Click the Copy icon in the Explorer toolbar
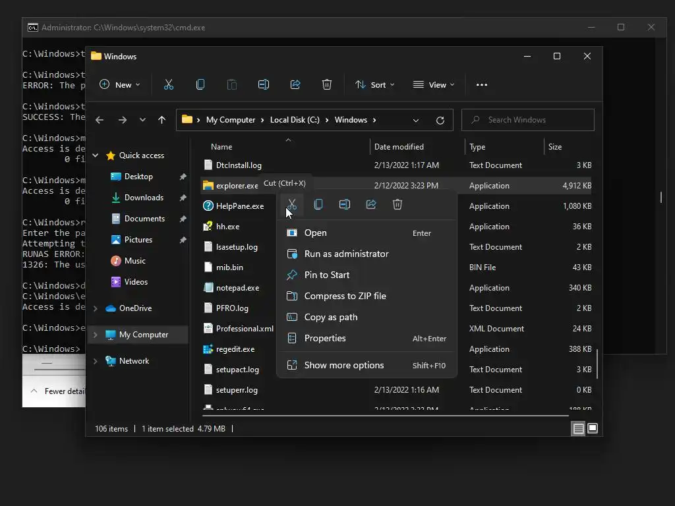The height and width of the screenshot is (506, 675). [x=200, y=85]
